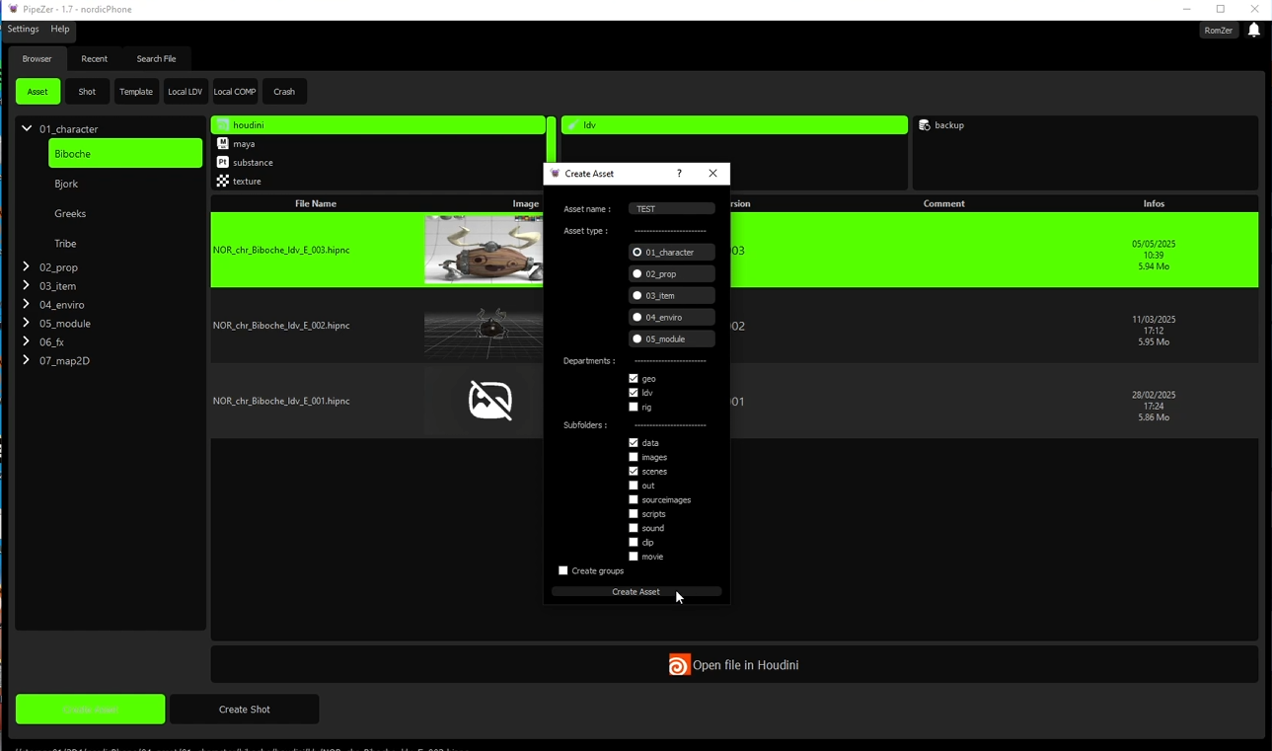
Task: Enable the rig department checkbox
Action: (x=634, y=407)
